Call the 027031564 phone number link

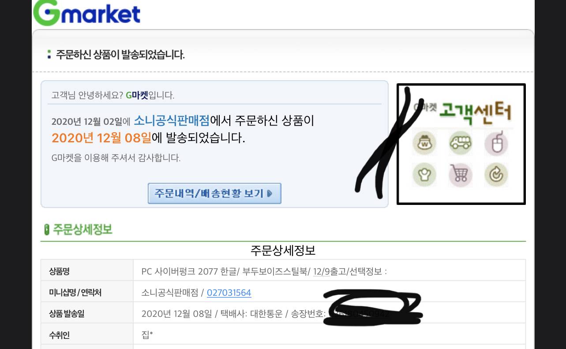tap(229, 293)
